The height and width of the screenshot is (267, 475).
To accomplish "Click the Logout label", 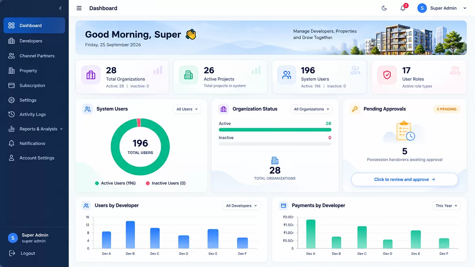I will click(28, 253).
